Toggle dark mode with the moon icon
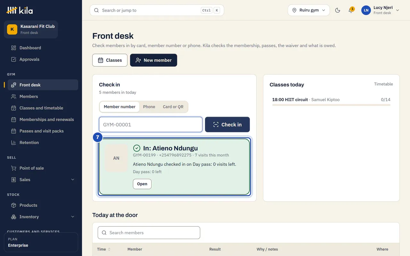Image resolution: width=410 pixels, height=256 pixels. point(337,10)
